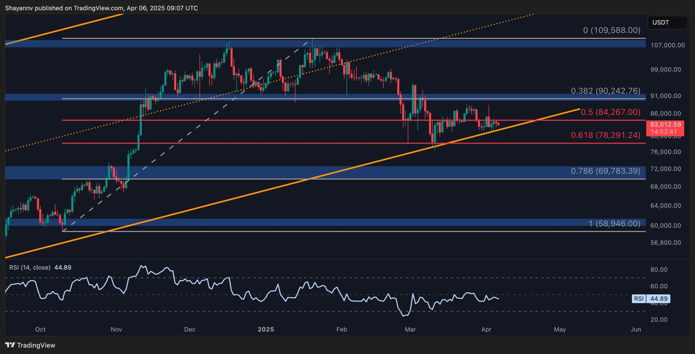This screenshot has width=695, height=354.
Task: Click the RSI 44.89 value tag
Action: pyautogui.click(x=658, y=298)
